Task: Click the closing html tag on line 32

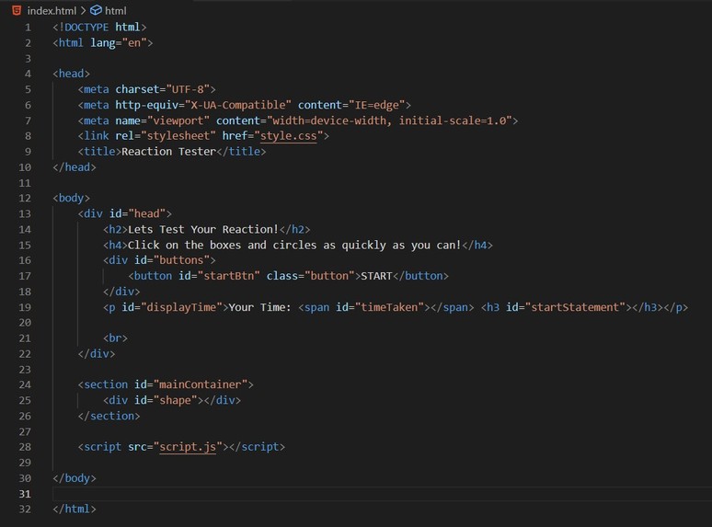Action: click(75, 509)
